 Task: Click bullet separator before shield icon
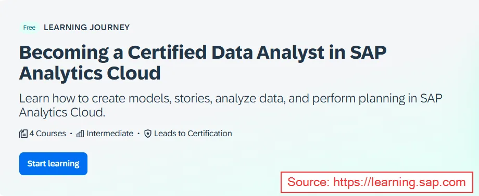(138, 134)
